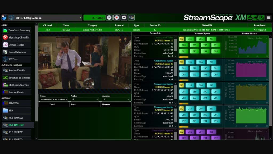Click the right streams panel scrollbar
The image size is (273, 154).
pos(270,82)
